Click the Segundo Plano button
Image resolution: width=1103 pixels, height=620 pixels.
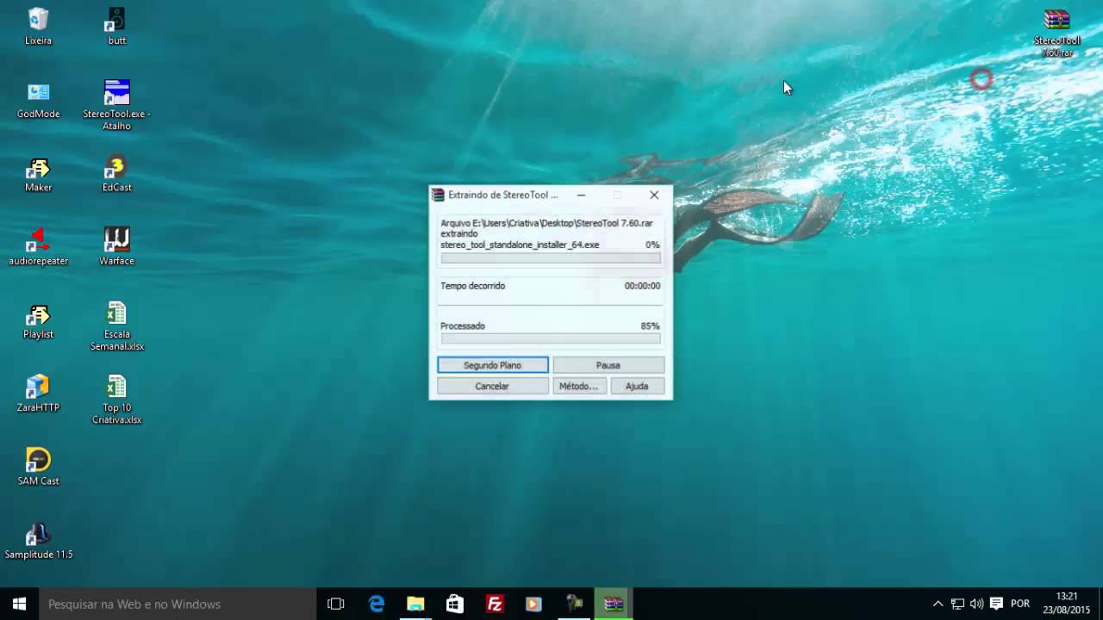point(492,365)
